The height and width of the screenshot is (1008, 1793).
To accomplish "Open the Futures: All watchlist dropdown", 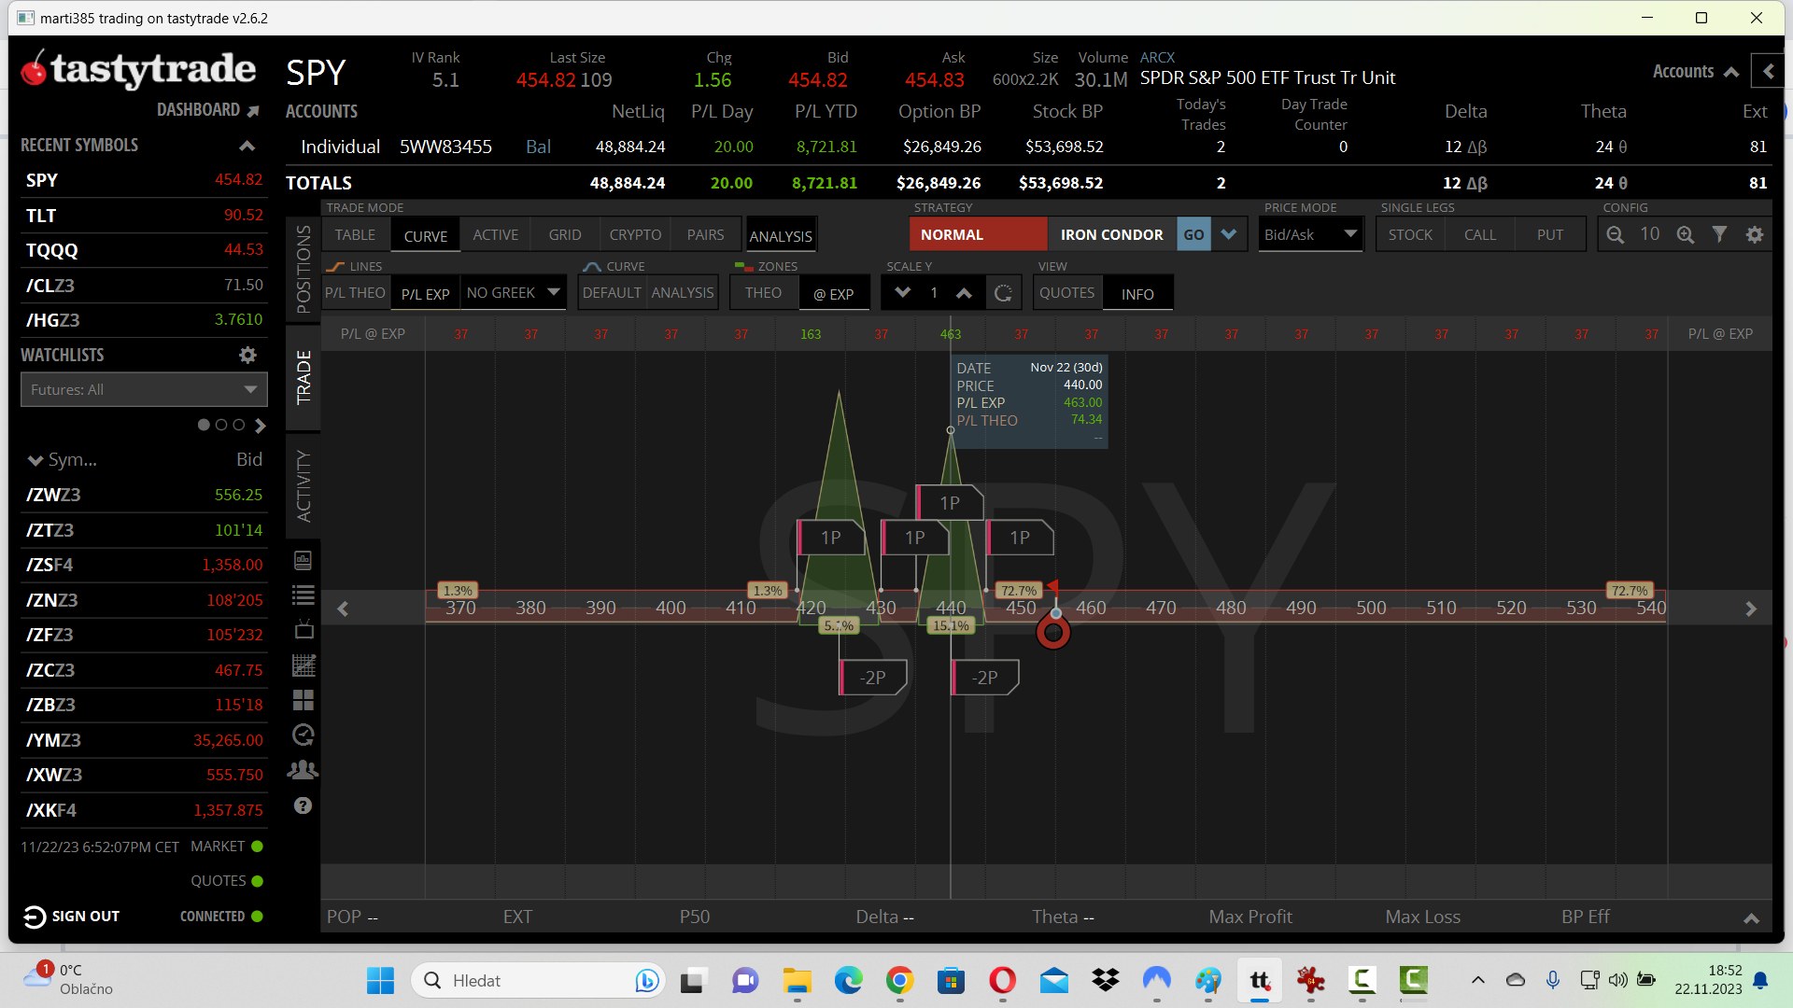I will [x=144, y=389].
